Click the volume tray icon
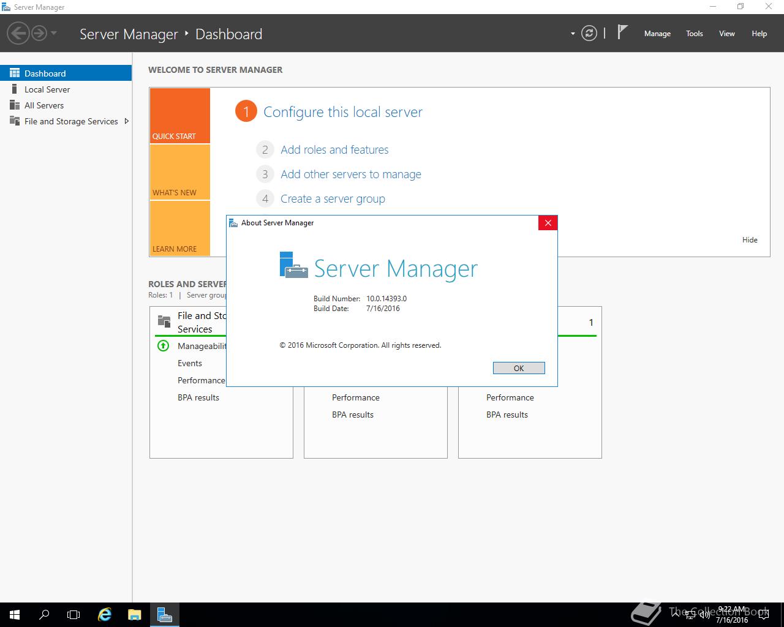Image resolution: width=784 pixels, height=627 pixels. [x=704, y=614]
